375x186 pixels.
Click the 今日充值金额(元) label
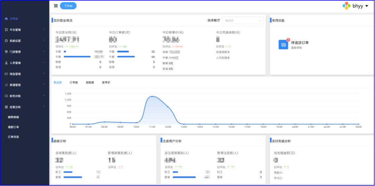(228, 32)
